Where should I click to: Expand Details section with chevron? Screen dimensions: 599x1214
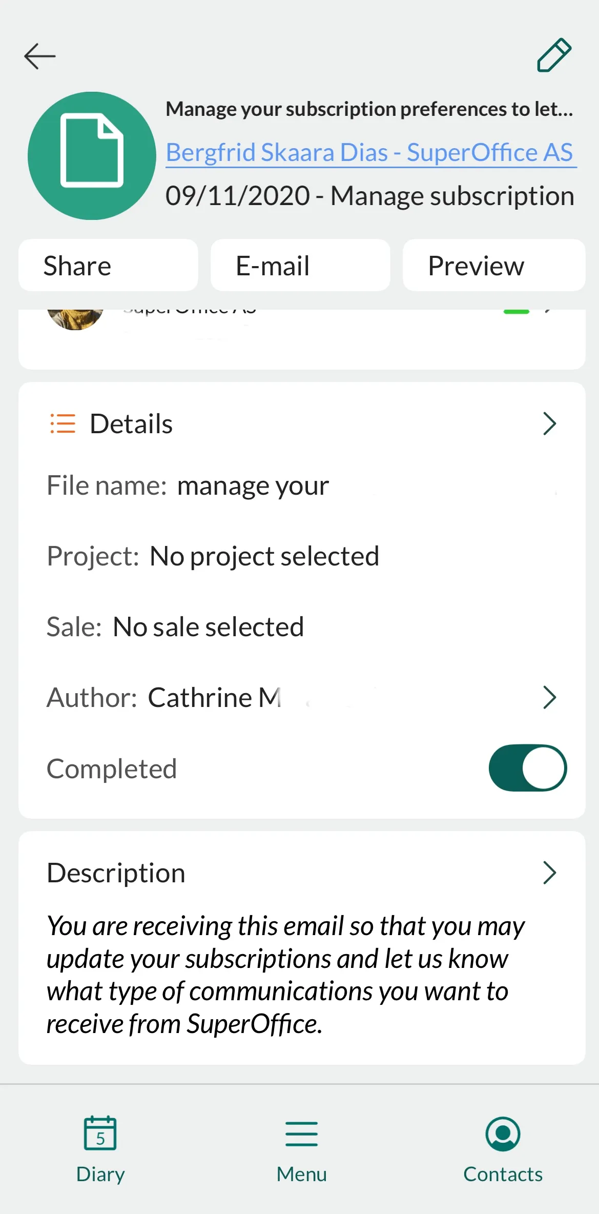549,424
